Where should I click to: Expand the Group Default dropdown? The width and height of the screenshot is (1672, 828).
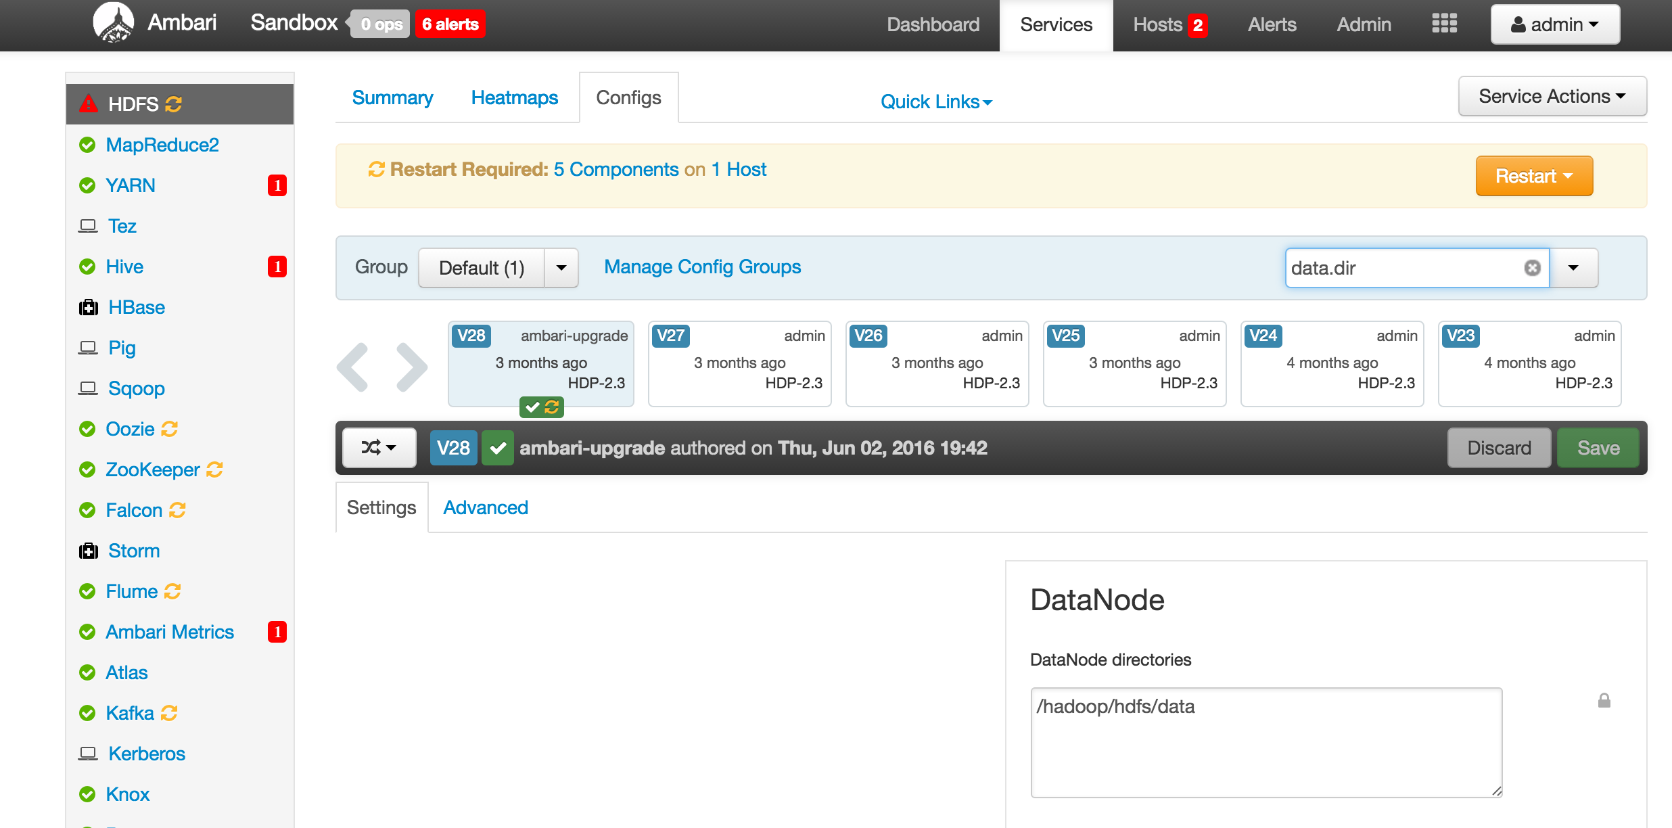[561, 268]
